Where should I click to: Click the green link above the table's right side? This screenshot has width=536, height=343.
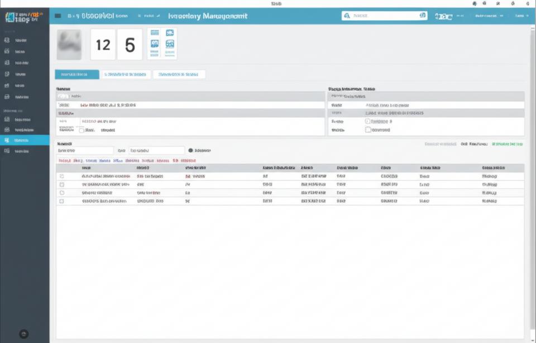(x=507, y=144)
